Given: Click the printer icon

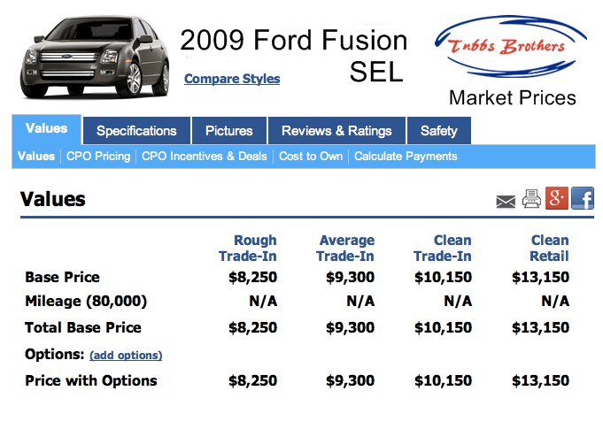Looking at the screenshot, I should pos(531,199).
